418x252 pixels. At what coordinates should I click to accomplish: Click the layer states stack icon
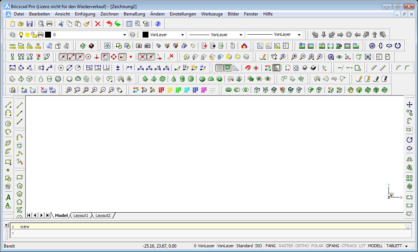click(133, 35)
